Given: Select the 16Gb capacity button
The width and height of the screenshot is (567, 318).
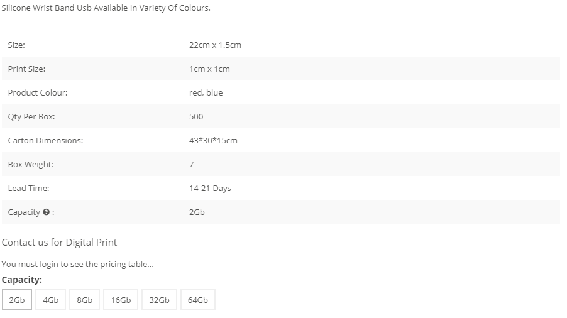Looking at the screenshot, I should [x=121, y=300].
